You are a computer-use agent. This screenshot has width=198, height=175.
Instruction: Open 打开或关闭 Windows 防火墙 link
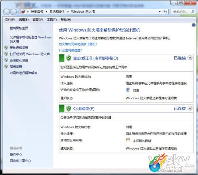point(30,54)
